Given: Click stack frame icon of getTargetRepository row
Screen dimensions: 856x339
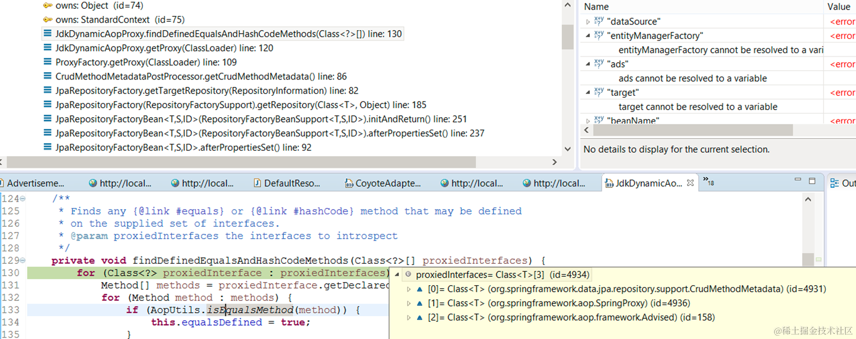Looking at the screenshot, I should pyautogui.click(x=47, y=90).
